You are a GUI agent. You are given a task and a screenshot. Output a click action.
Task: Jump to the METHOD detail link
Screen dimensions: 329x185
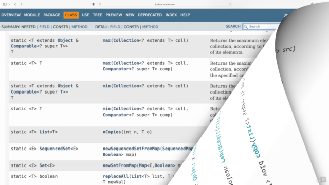pos(150,27)
